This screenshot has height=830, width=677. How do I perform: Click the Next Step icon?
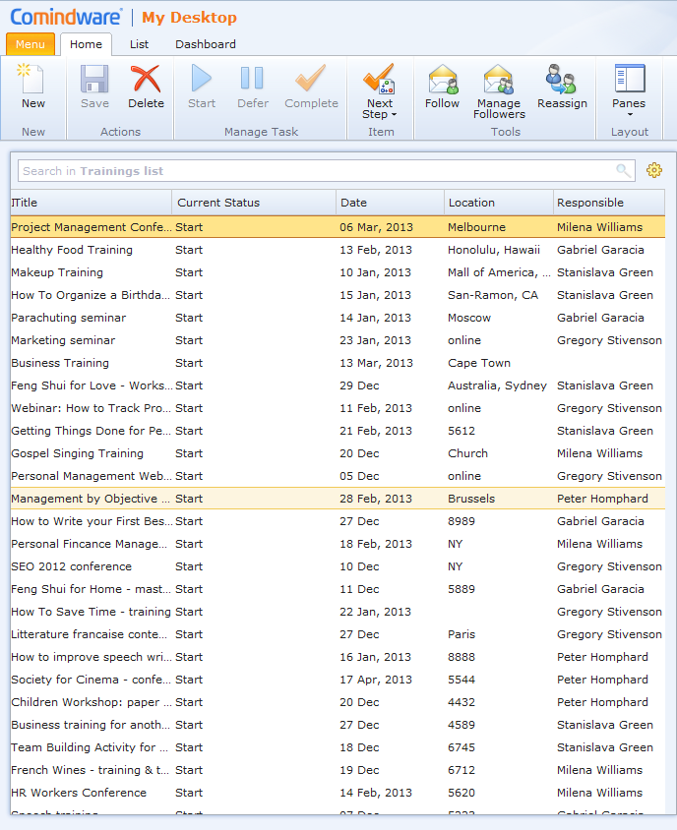(x=379, y=79)
